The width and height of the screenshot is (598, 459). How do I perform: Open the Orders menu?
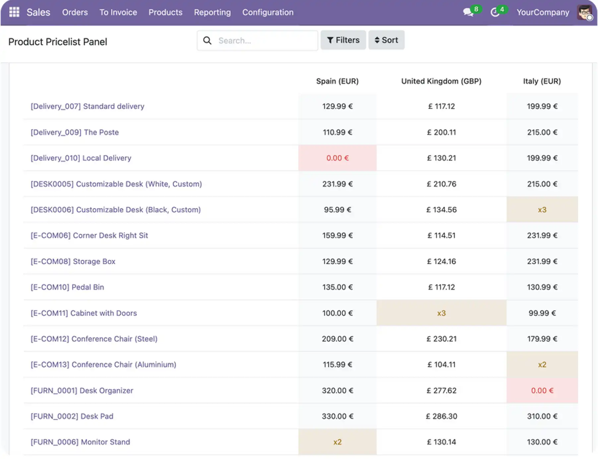pyautogui.click(x=75, y=12)
